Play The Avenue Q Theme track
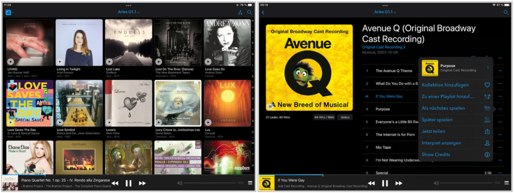 (394, 71)
